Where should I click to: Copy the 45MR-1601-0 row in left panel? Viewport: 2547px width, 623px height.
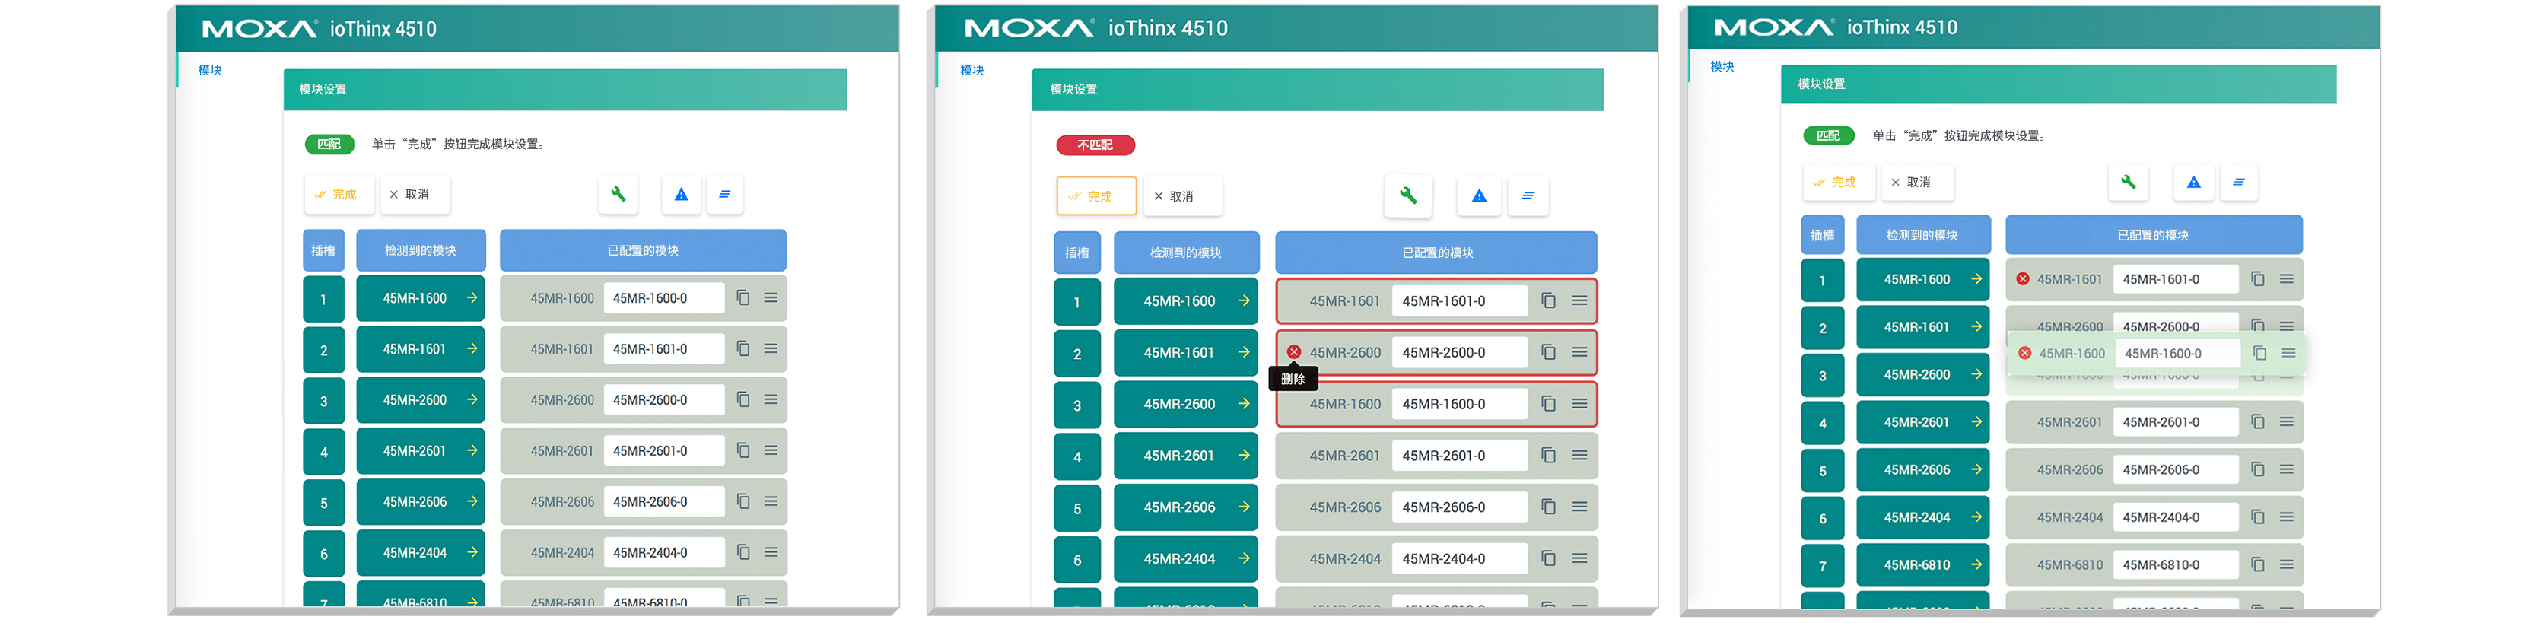[x=742, y=349]
